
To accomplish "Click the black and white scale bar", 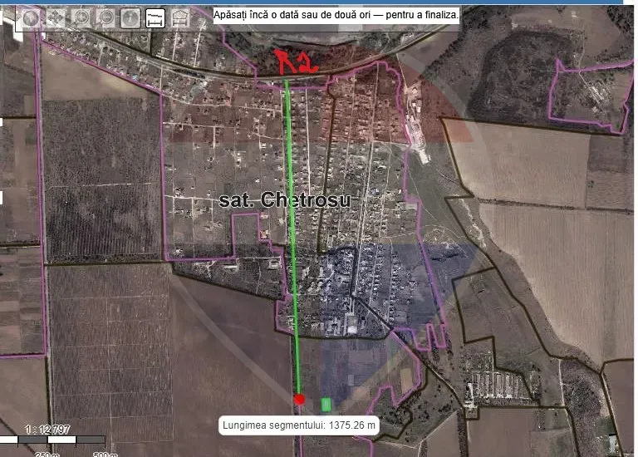I will (52, 440).
